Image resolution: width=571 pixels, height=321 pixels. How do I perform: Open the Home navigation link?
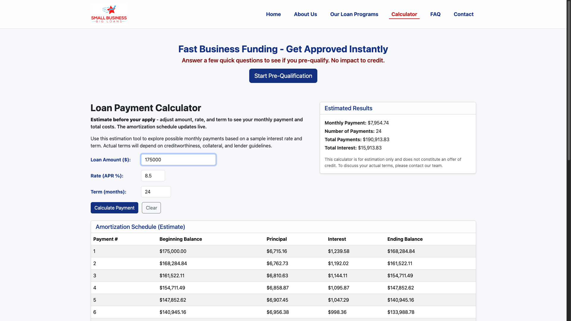coord(273,14)
